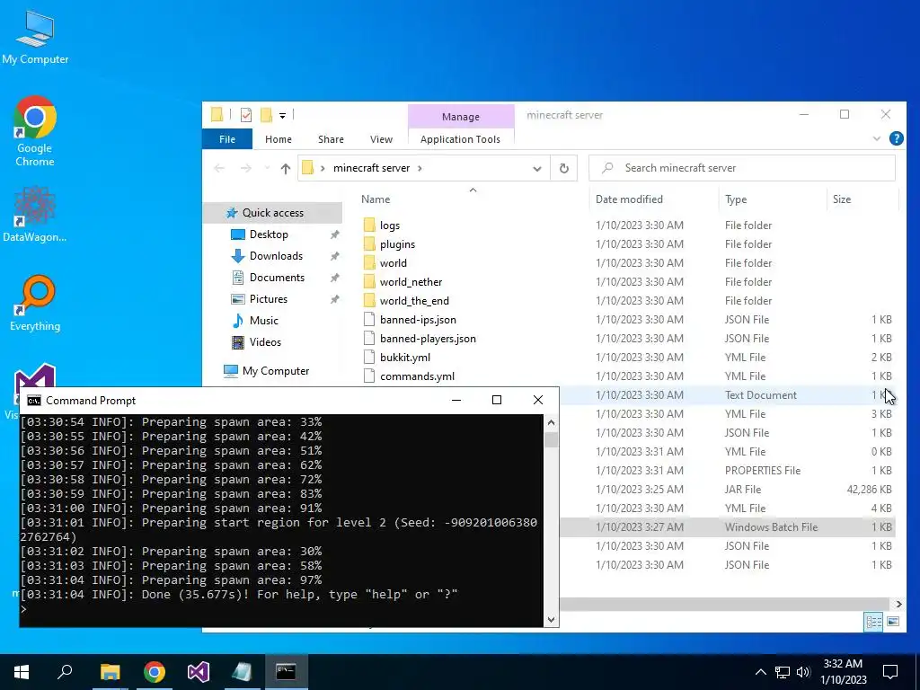Viewport: 920px width, 690px height.
Task: Click the minecraft server path breadcrumb
Action: [x=371, y=168]
